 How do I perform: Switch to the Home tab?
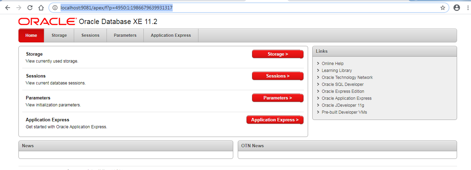coord(31,35)
